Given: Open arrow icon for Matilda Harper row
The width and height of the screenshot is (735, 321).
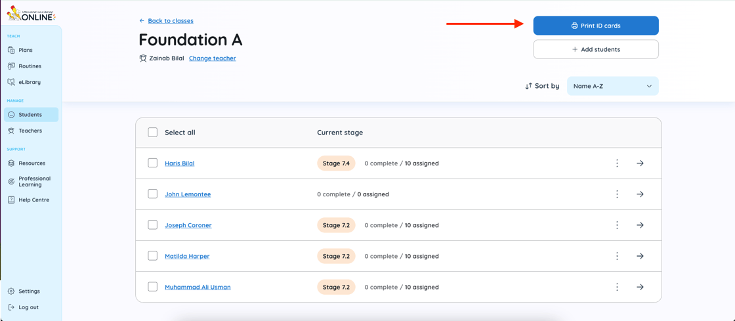Looking at the screenshot, I should click(x=640, y=256).
